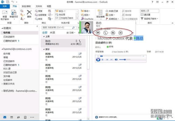Start video call from 陈总 contact card
This screenshot has width=175, height=121.
113,33
